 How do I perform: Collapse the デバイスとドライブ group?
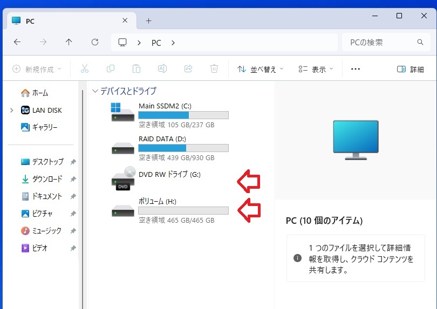click(95, 91)
